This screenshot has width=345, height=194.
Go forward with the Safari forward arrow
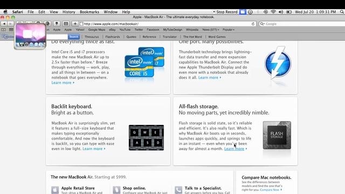click(x=10, y=24)
